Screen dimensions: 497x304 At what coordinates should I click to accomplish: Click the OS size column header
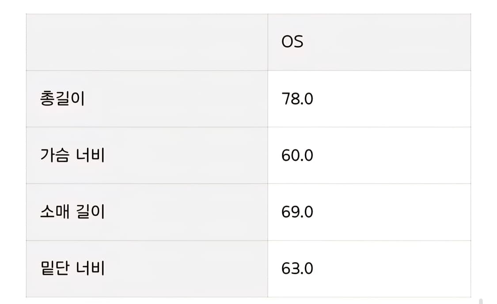pyautogui.click(x=292, y=42)
